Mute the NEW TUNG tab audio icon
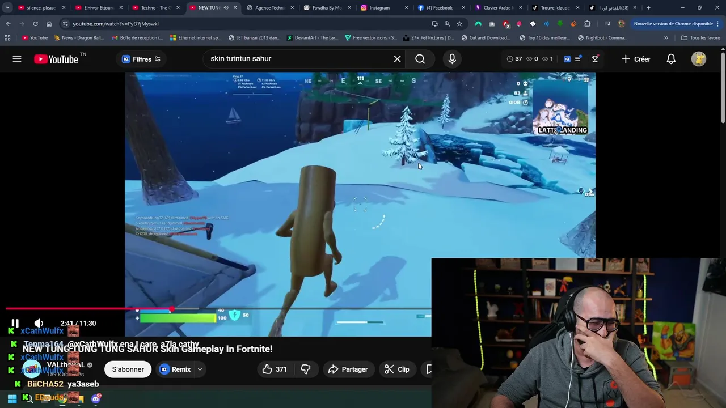Viewport: 726px width, 408px height. [x=226, y=8]
